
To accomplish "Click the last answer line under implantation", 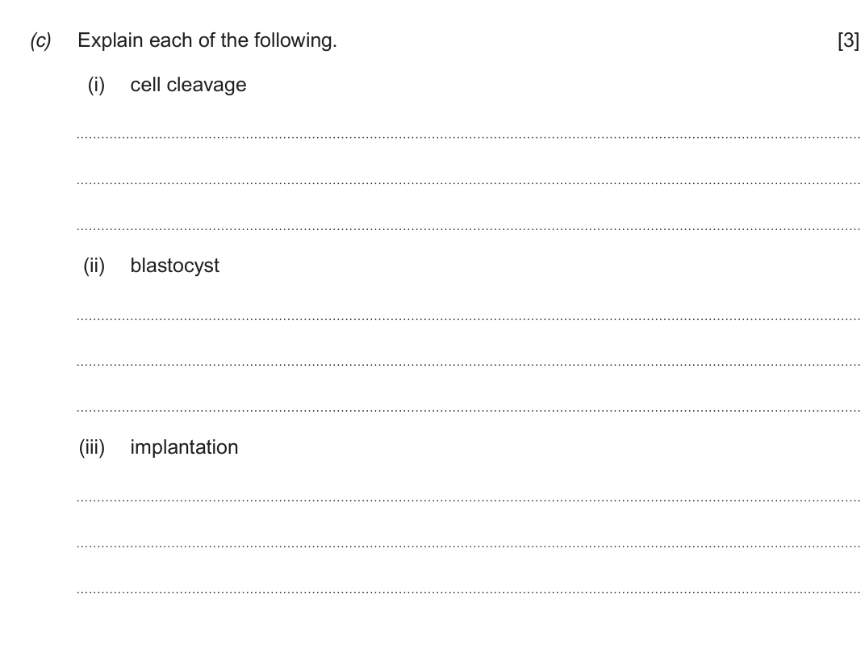I will point(468,592).
